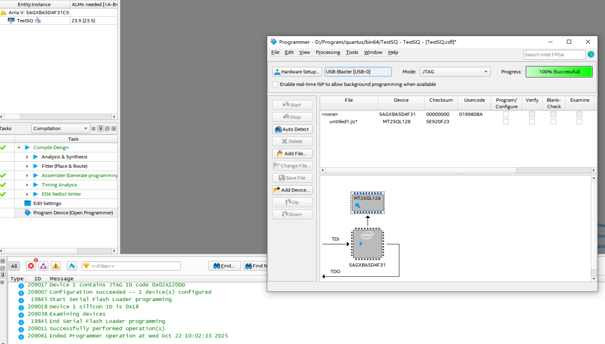Open the Programmer Processing menu
This screenshot has width=605, height=344.
[328, 53]
